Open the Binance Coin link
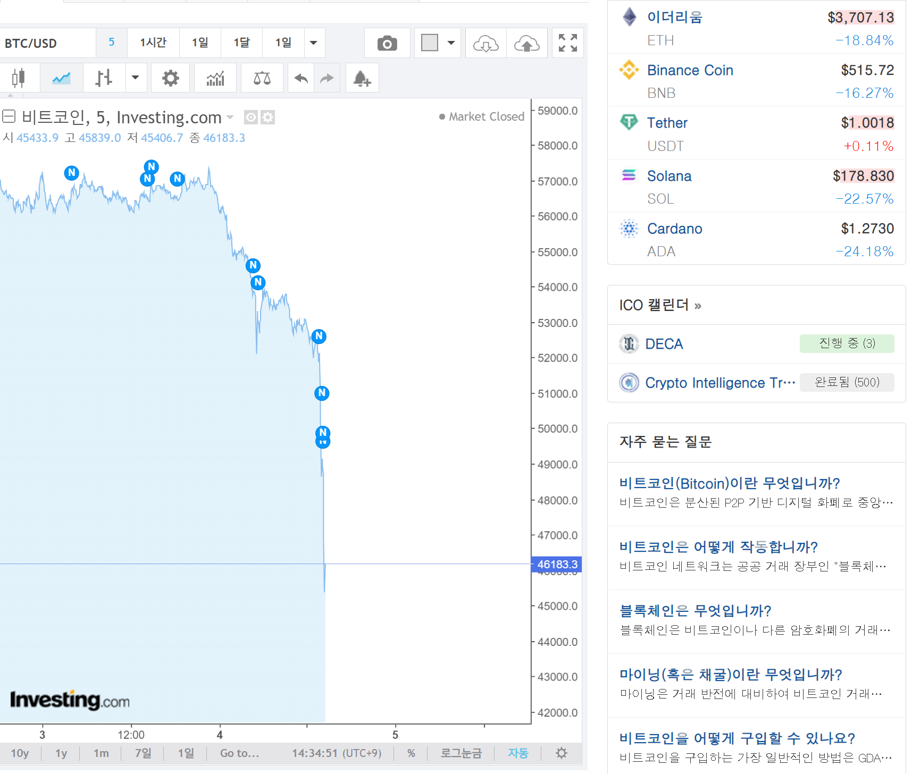 tap(690, 70)
